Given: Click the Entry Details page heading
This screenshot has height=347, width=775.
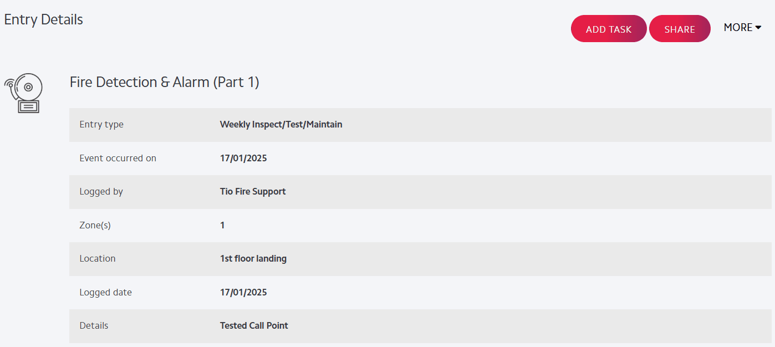Looking at the screenshot, I should 43,19.
